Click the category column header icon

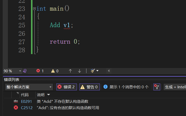click(17, 93)
